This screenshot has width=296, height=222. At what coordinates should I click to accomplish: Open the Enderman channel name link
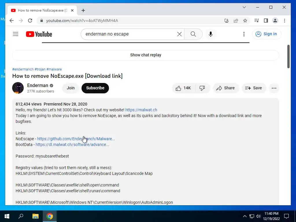coord(38,85)
